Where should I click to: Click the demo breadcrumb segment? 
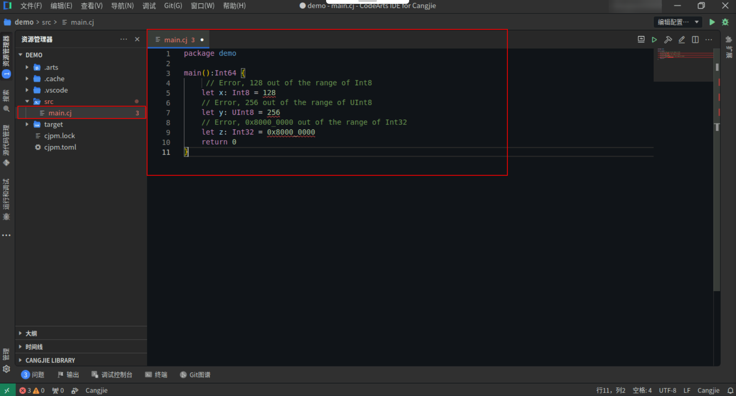[24, 22]
